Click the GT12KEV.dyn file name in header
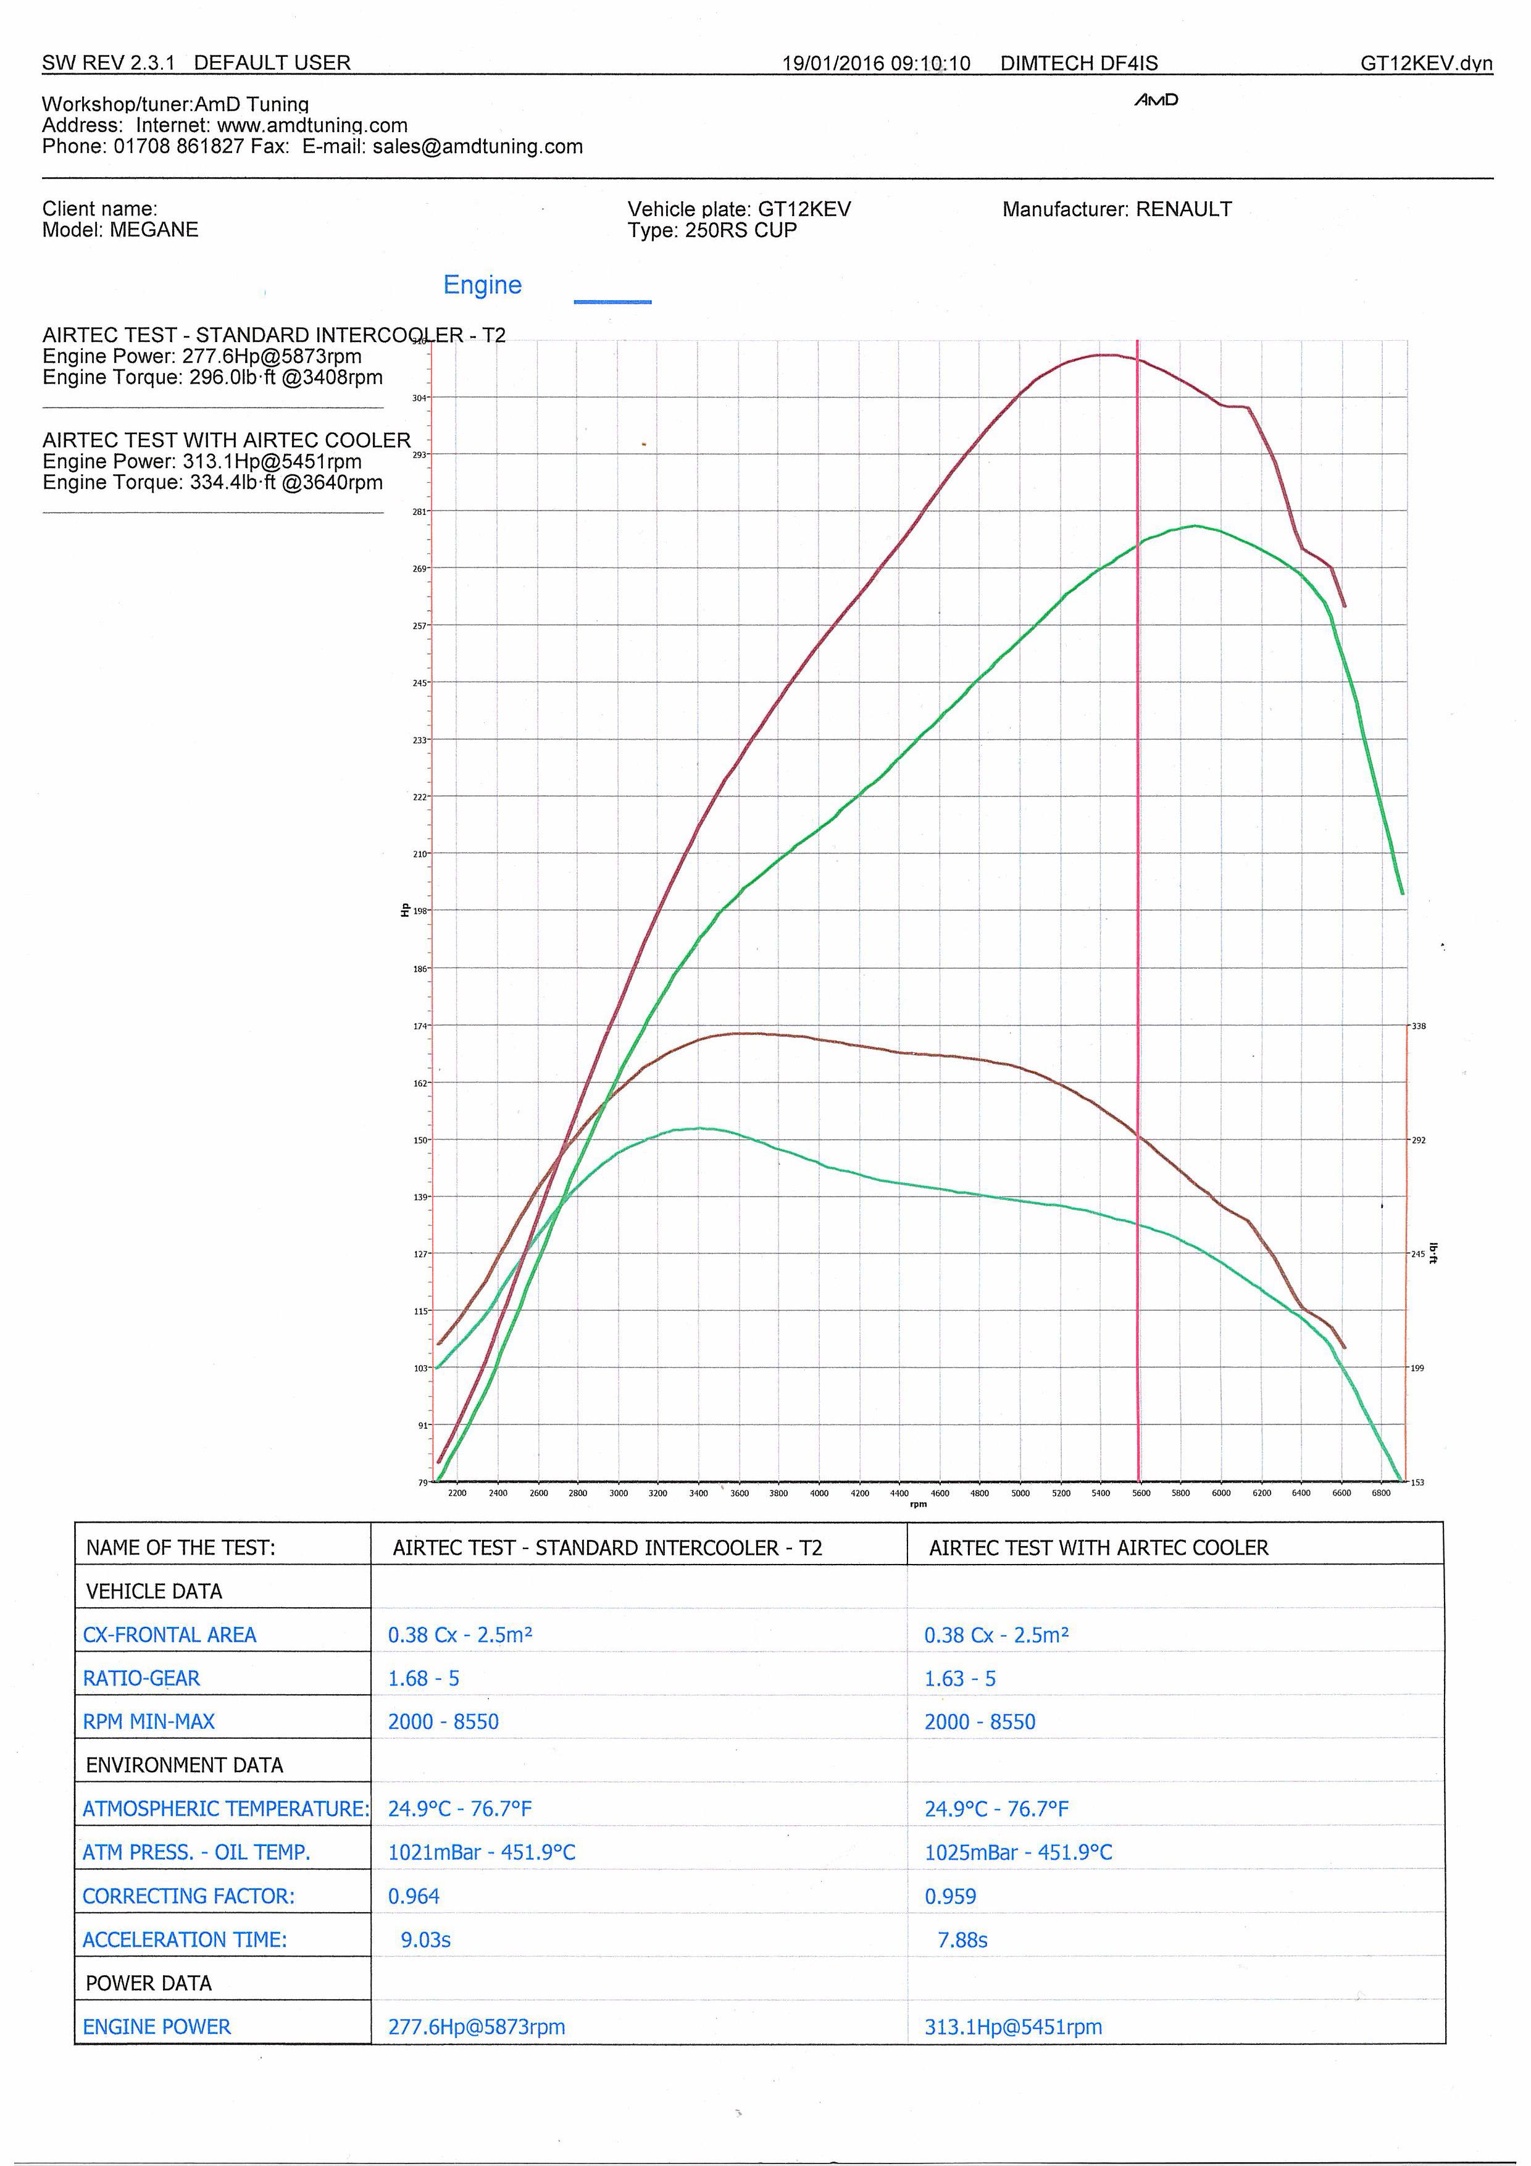1531x2166 pixels. point(1425,63)
